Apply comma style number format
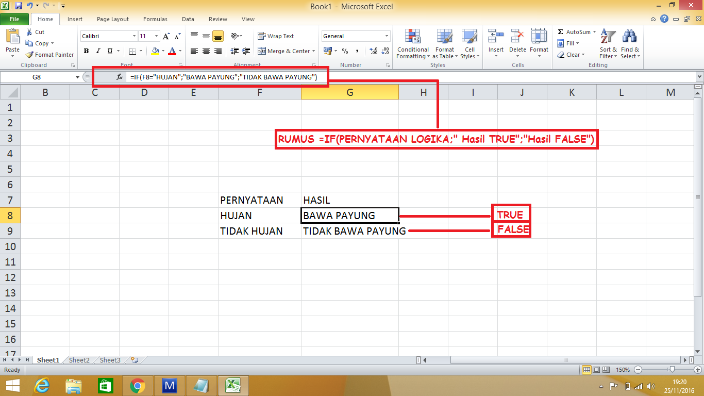 click(x=357, y=51)
